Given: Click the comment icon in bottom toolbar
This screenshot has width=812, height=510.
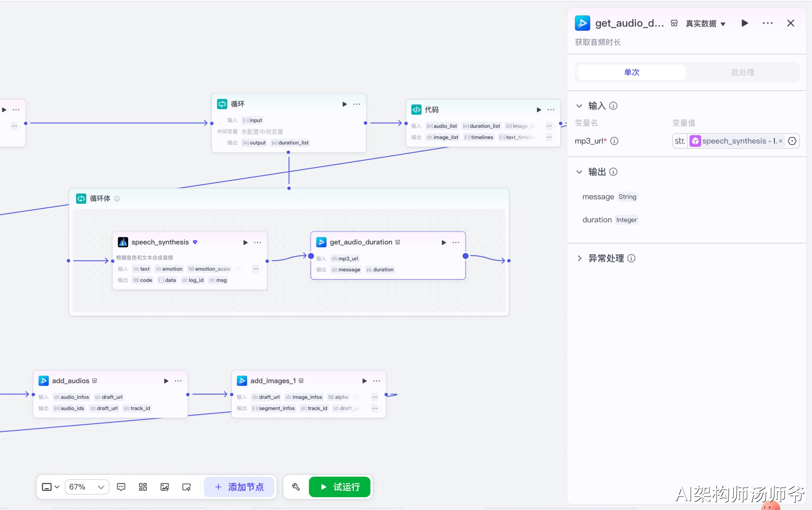Looking at the screenshot, I should point(121,487).
